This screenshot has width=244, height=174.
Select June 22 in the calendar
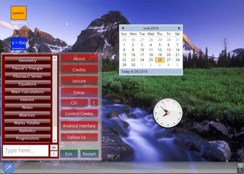point(124,60)
